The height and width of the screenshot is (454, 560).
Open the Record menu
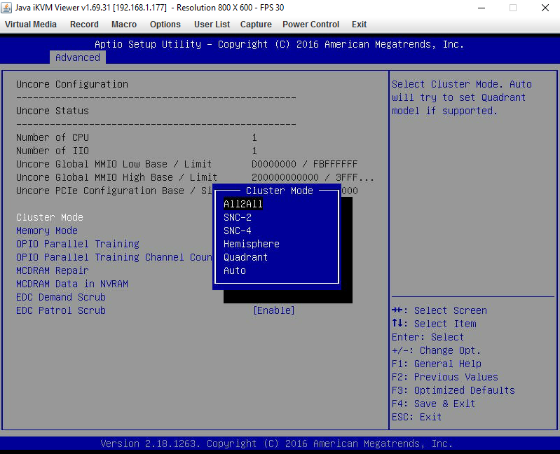84,25
